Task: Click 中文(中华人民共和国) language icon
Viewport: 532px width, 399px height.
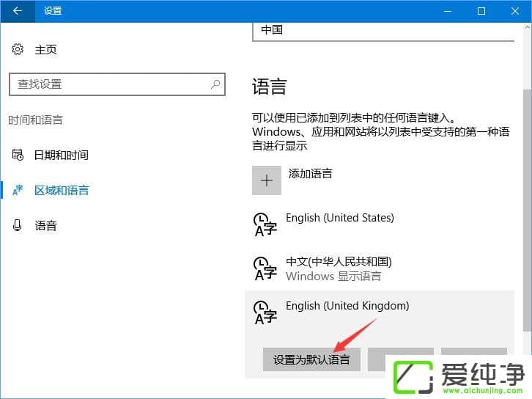Action: [265, 268]
